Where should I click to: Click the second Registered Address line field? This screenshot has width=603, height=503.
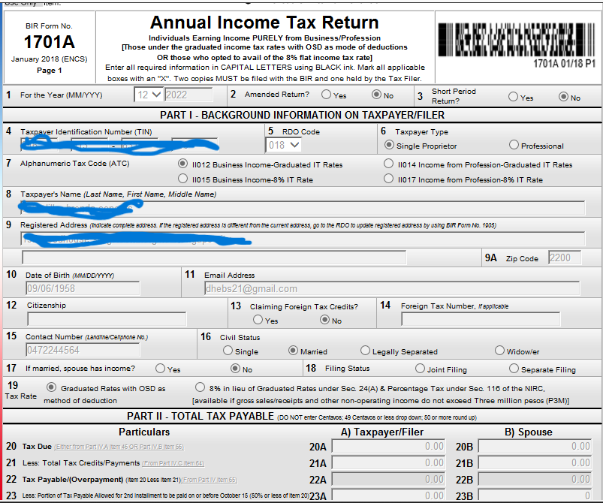point(214,258)
